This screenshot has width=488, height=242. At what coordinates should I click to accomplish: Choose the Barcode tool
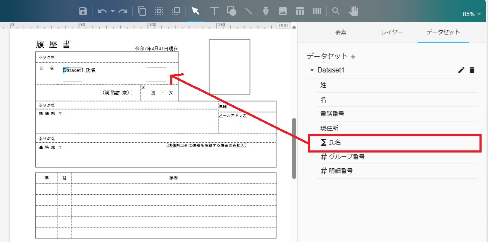pyautogui.click(x=317, y=12)
